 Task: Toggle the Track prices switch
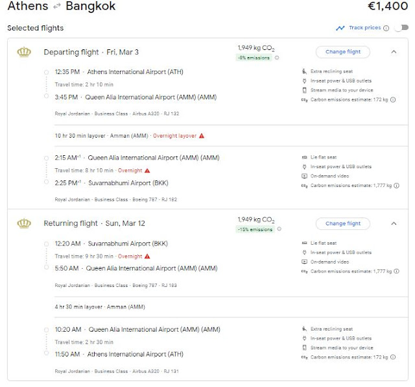click(401, 28)
